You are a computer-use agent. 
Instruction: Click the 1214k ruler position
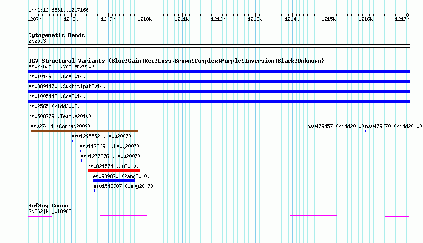(292, 19)
